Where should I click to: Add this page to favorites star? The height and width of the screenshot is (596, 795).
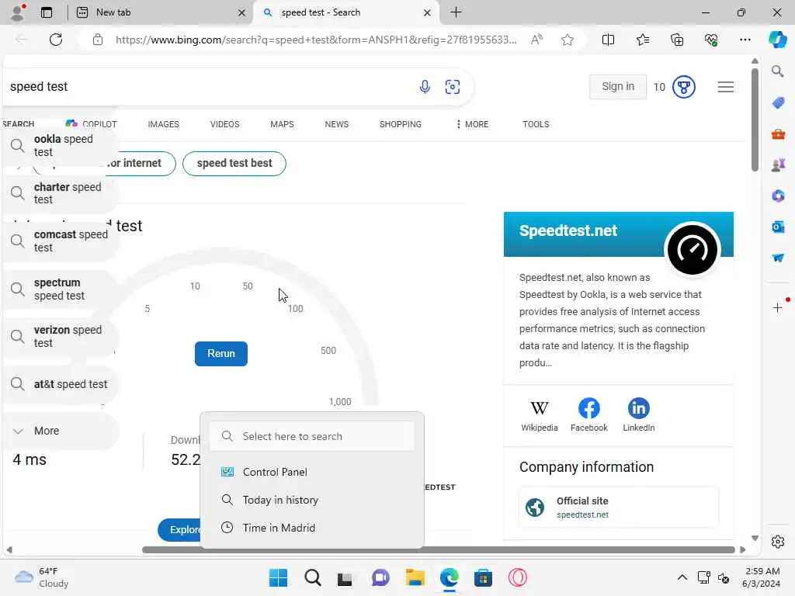tap(568, 40)
